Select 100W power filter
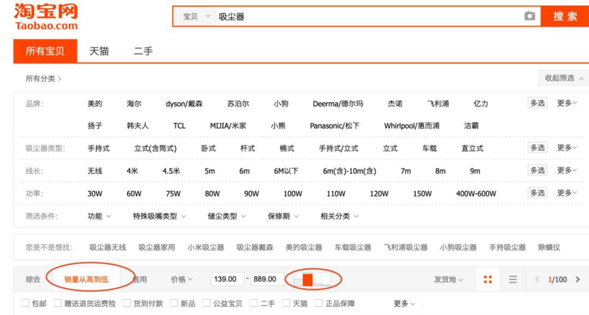The width and height of the screenshot is (589, 315). tap(293, 194)
